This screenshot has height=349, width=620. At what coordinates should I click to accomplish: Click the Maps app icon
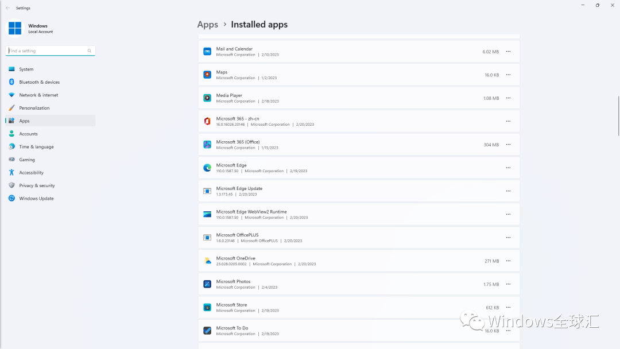[x=207, y=75]
